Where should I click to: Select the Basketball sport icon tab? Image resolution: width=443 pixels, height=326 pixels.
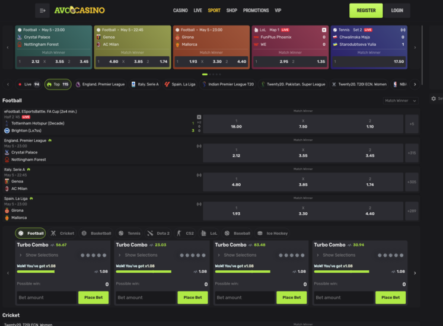(x=96, y=234)
